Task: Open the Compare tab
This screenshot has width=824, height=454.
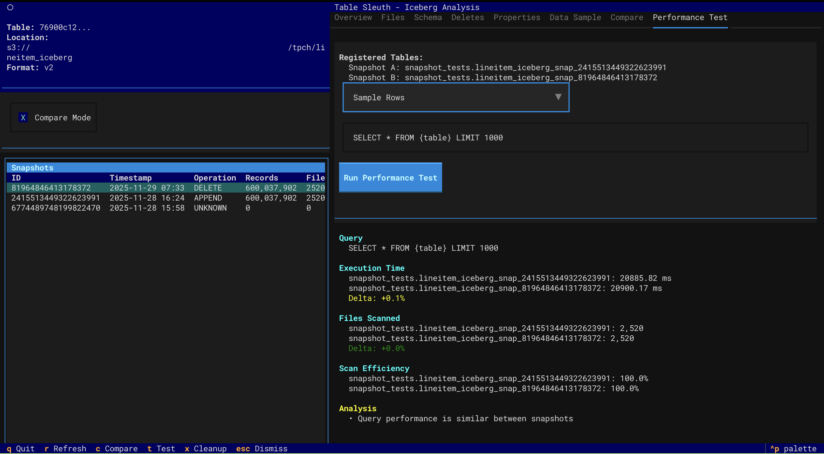Action: 627,17
